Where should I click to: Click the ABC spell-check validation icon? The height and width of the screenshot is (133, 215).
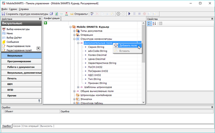coord(92,14)
